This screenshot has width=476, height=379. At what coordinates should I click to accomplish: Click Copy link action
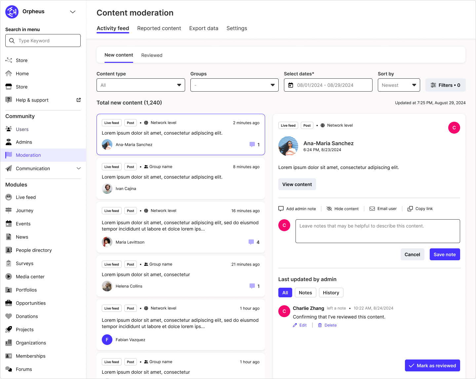[x=420, y=209]
